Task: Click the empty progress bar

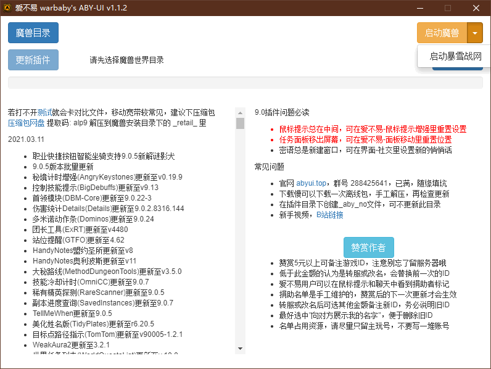Action: tap(245, 83)
